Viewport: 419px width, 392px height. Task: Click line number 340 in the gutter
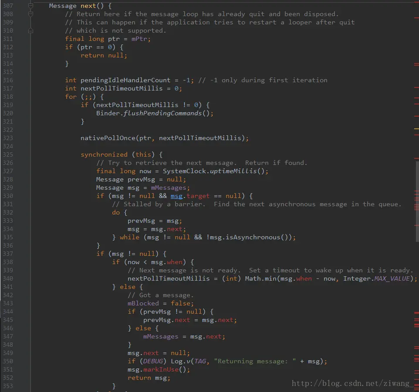(8, 278)
